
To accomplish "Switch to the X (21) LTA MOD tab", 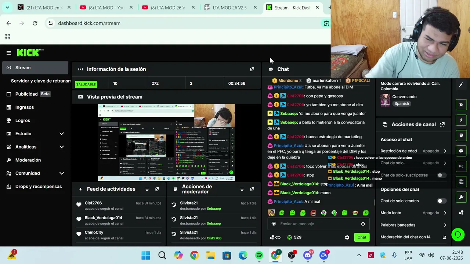I will coord(44,7).
